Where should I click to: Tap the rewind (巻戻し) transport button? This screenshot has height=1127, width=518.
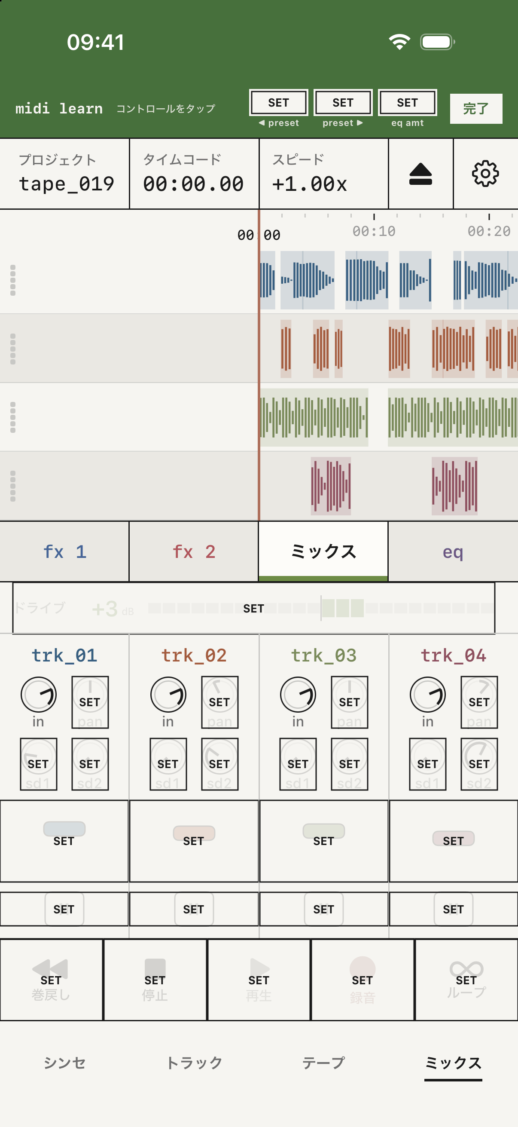pyautogui.click(x=51, y=980)
